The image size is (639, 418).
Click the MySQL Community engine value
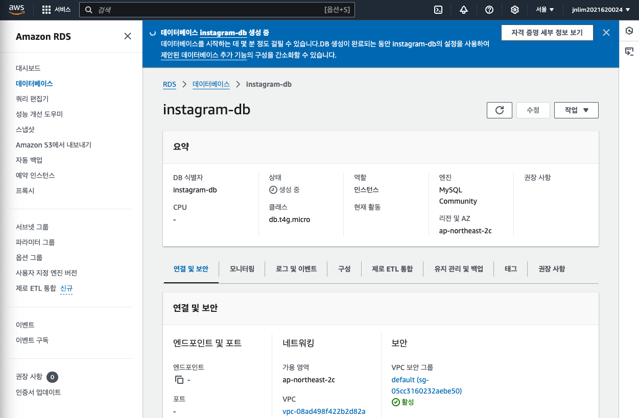point(458,195)
